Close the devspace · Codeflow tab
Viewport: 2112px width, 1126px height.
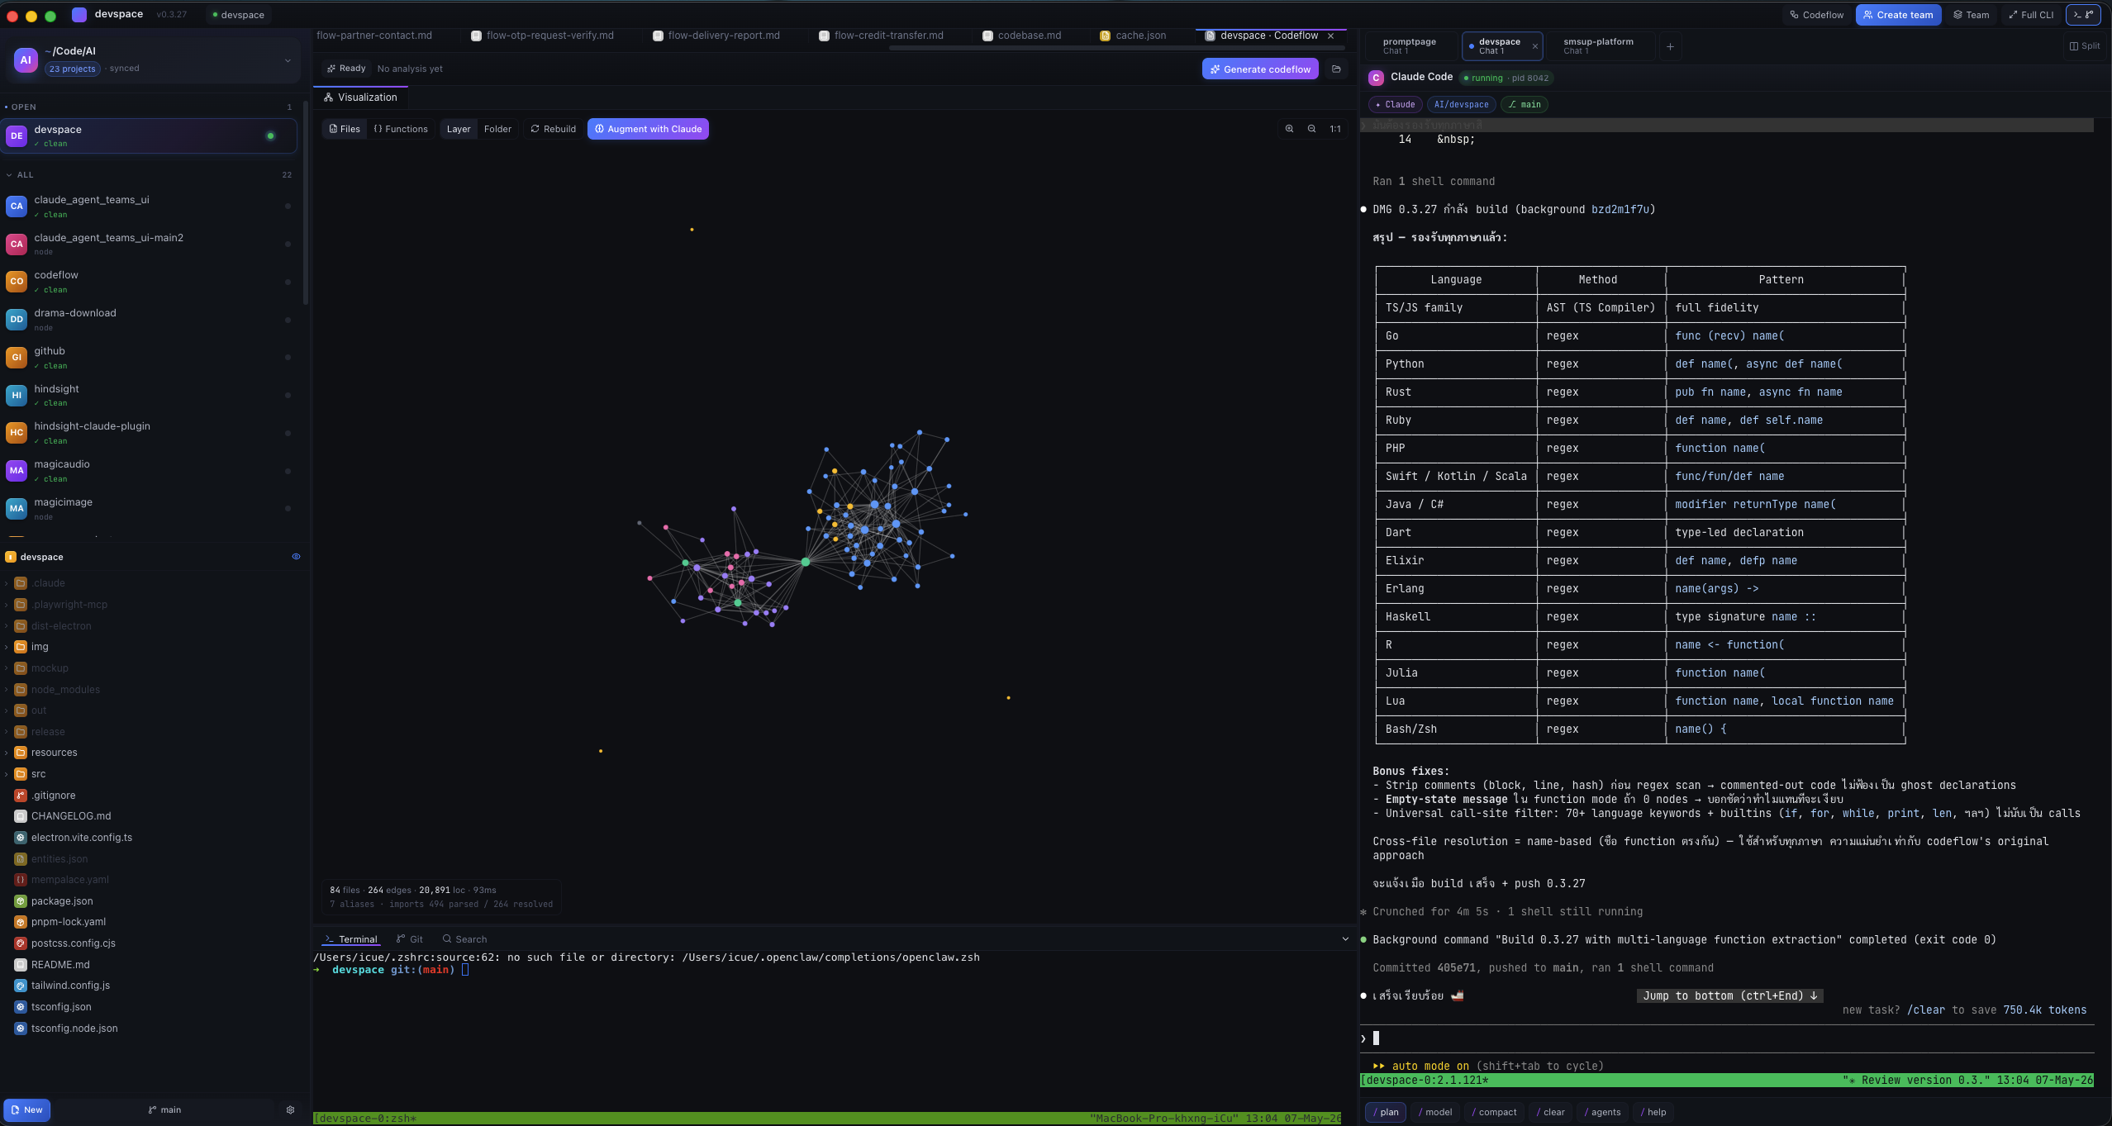click(x=1330, y=36)
